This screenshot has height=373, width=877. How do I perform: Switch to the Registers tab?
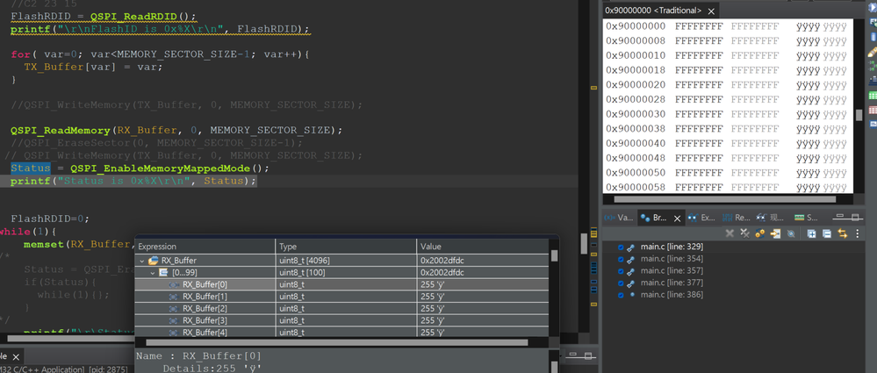[736, 218]
